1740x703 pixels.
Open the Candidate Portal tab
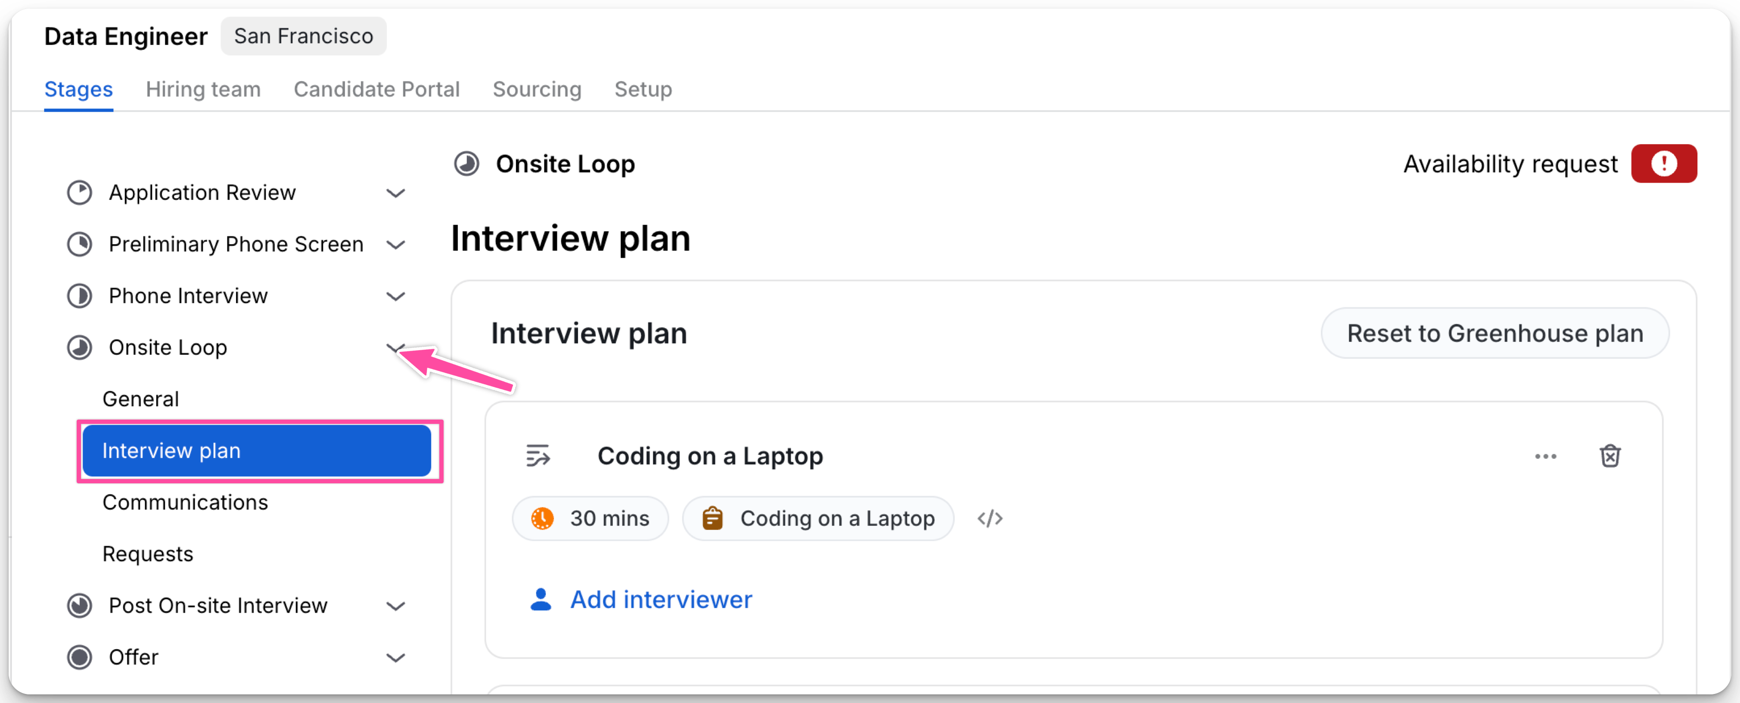(x=376, y=89)
